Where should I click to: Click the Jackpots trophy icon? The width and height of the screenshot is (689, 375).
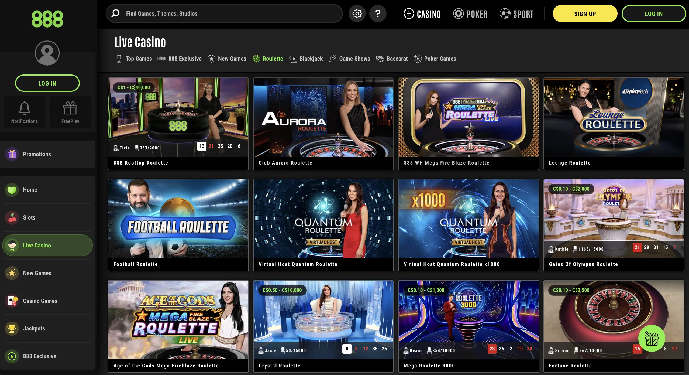(12, 329)
